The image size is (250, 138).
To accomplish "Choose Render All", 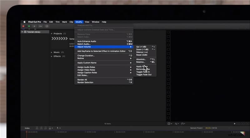I will [x=104, y=80].
